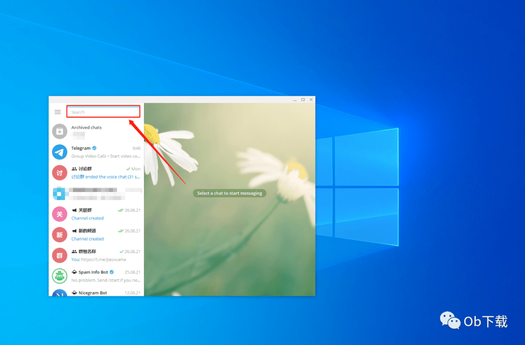Click 'Select a chat to start messaging' label

(229, 193)
